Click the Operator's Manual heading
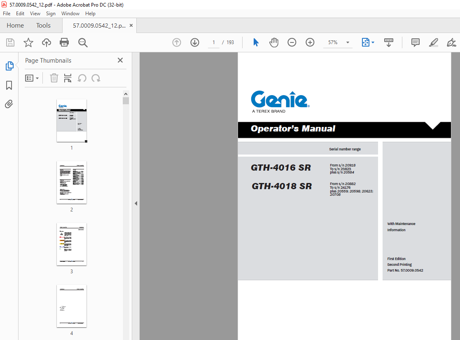The width and height of the screenshot is (460, 340). [x=293, y=129]
